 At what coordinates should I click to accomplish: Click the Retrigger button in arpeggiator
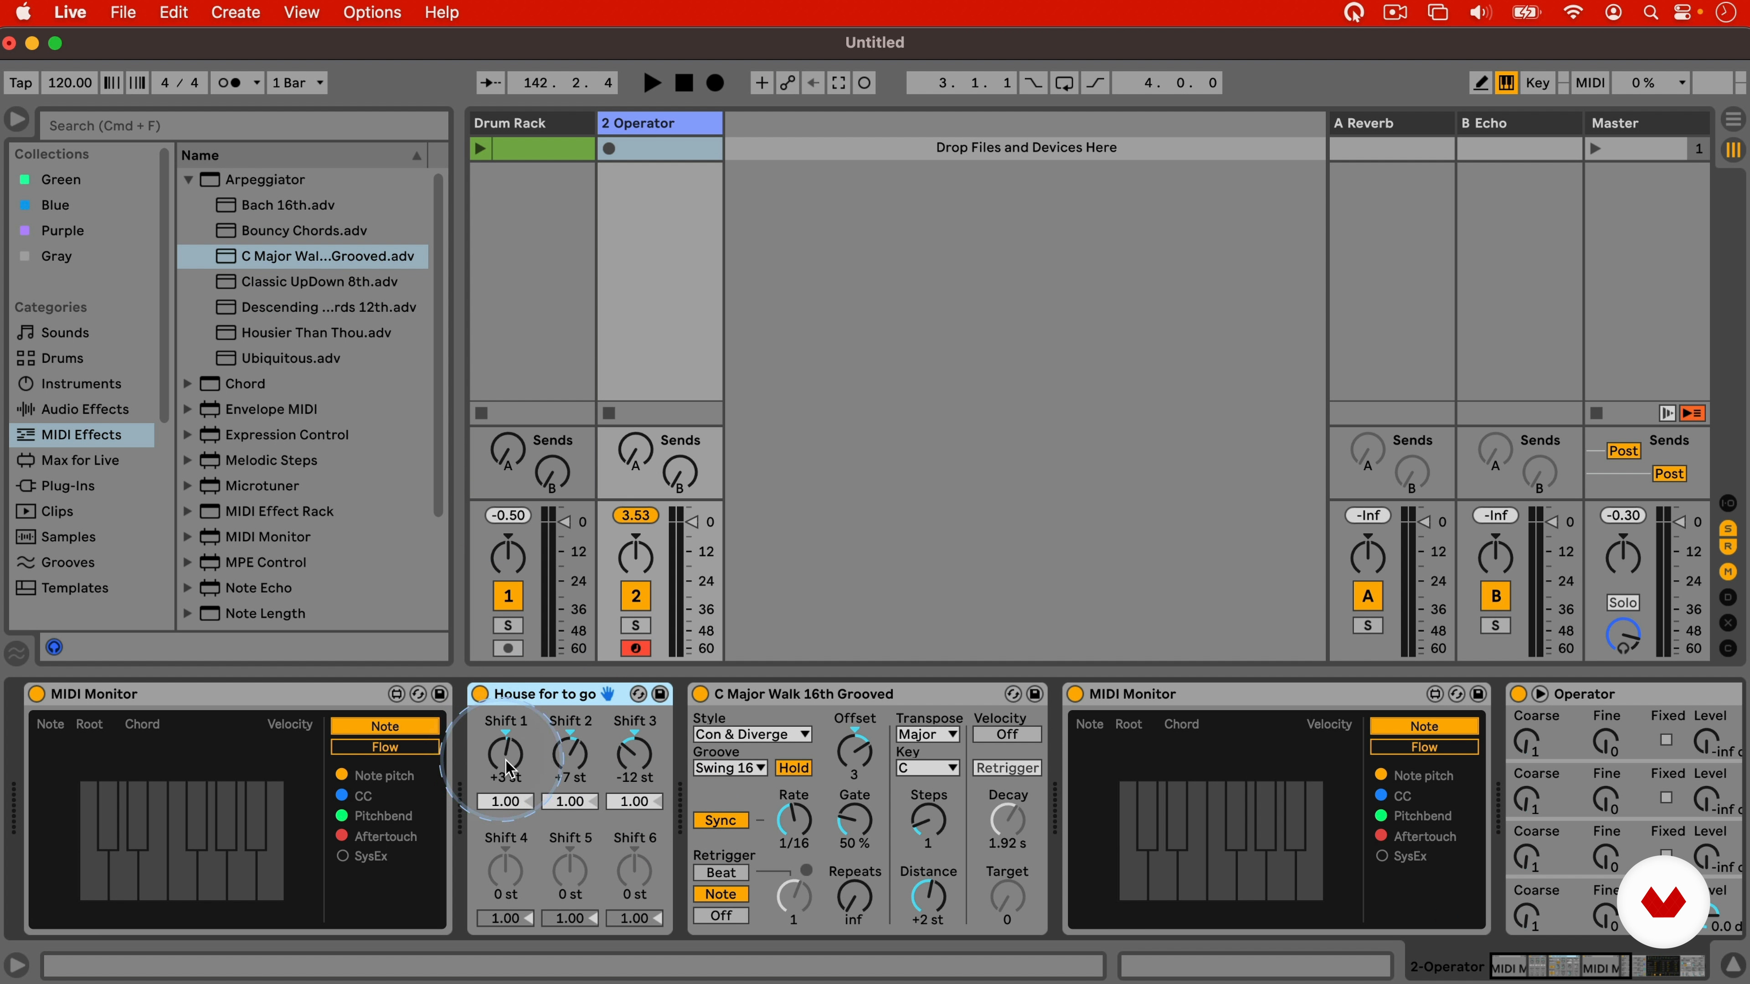click(x=1006, y=768)
